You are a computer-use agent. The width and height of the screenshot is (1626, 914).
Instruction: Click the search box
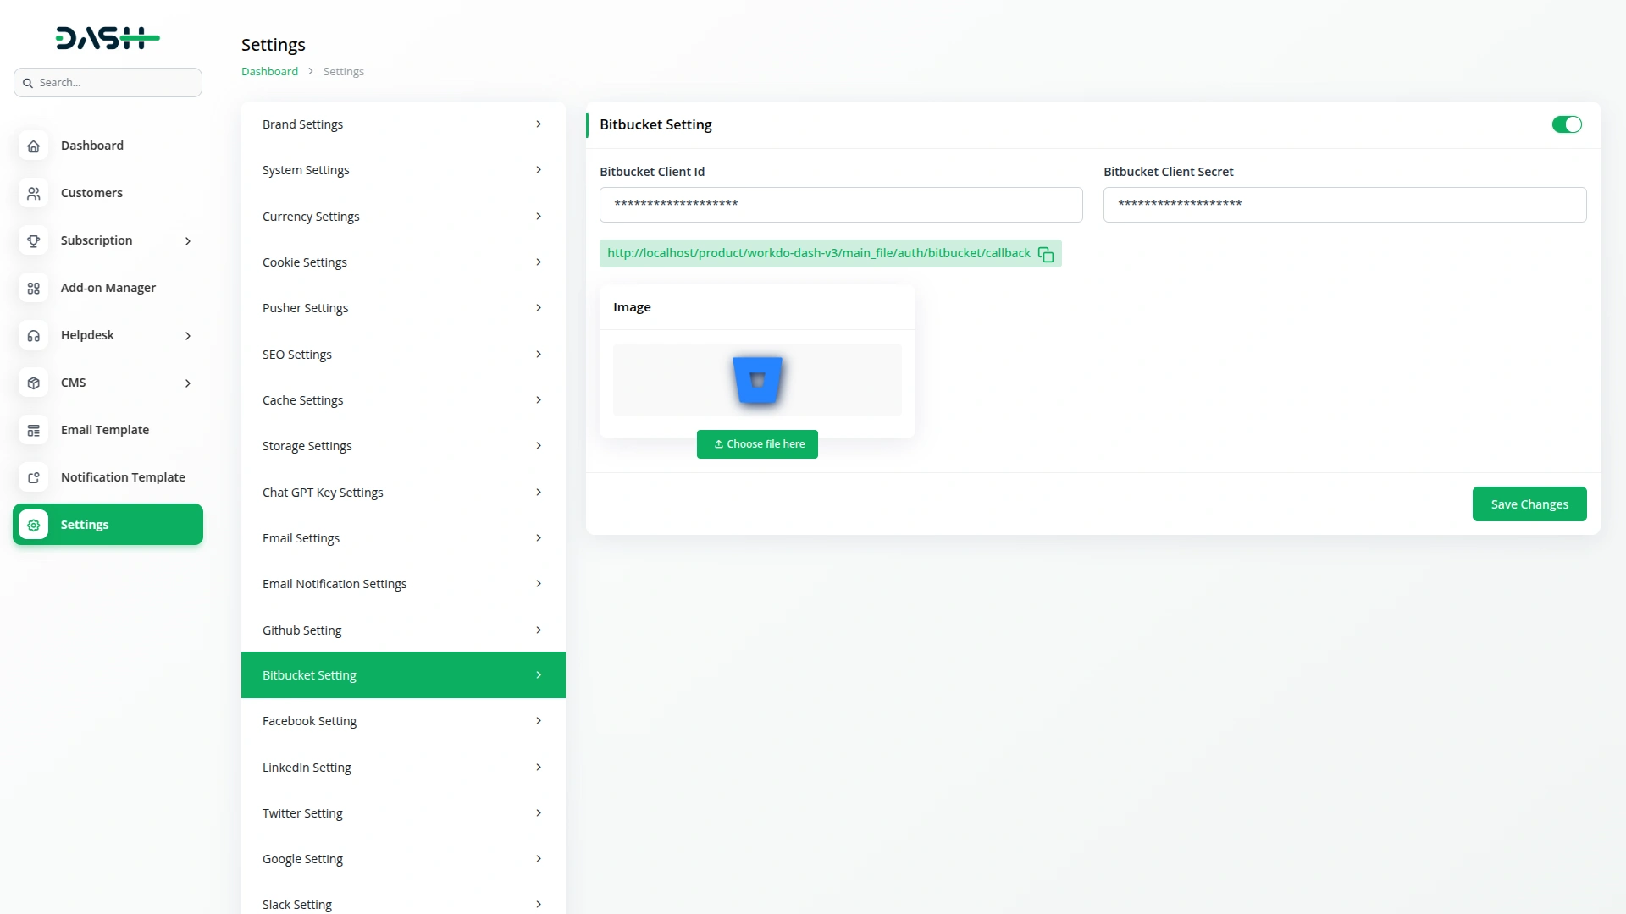108,82
